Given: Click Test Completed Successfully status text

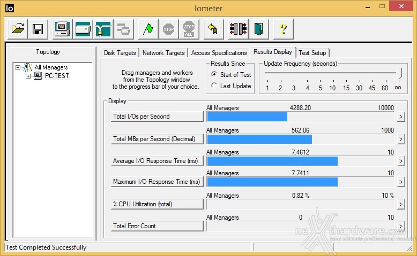Looking at the screenshot, I should pyautogui.click(x=46, y=247).
